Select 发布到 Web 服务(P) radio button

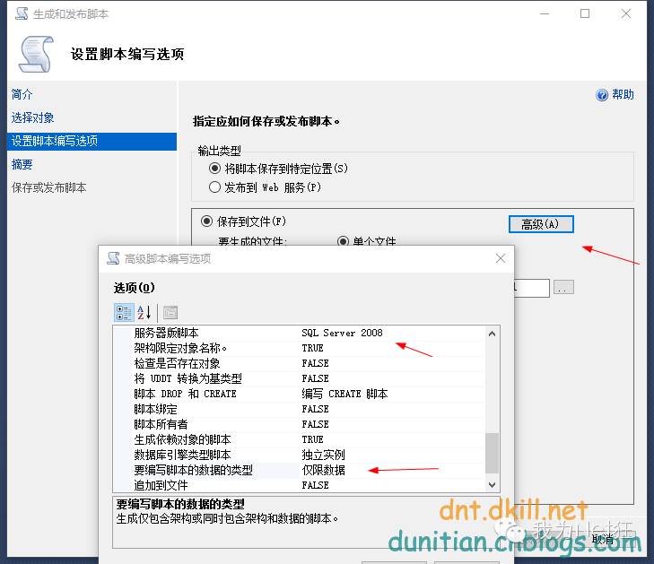point(214,187)
